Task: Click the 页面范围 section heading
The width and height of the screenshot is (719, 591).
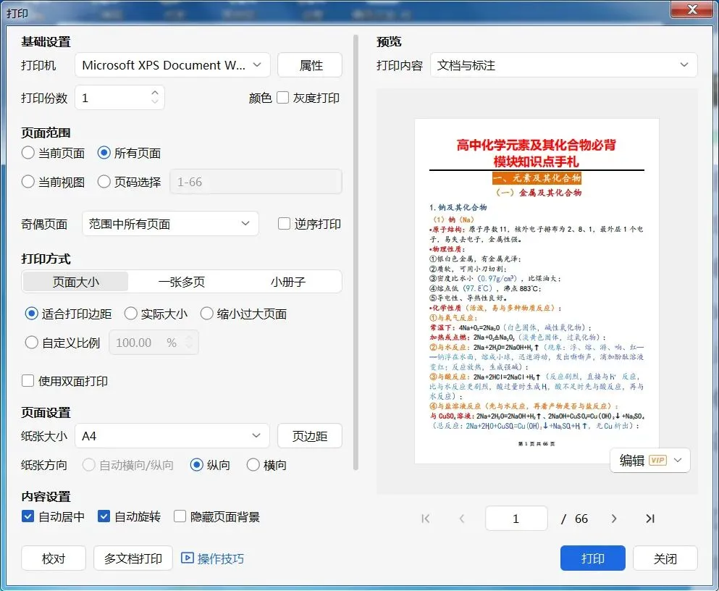Action: [46, 133]
